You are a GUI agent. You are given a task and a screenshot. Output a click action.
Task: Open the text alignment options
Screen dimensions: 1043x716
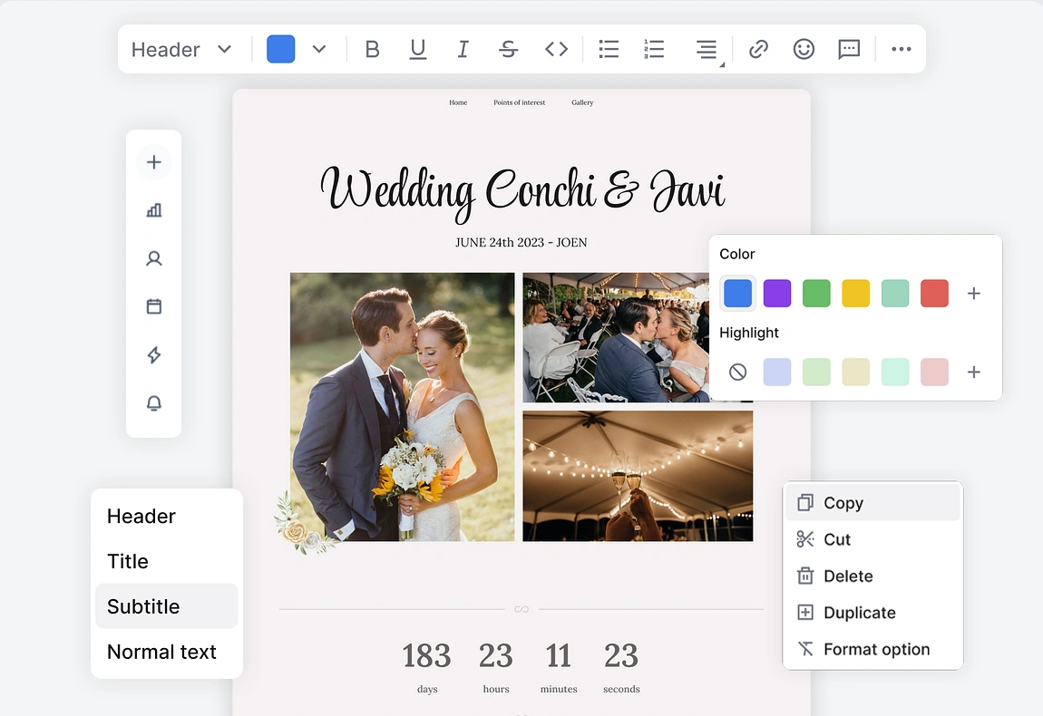707,49
